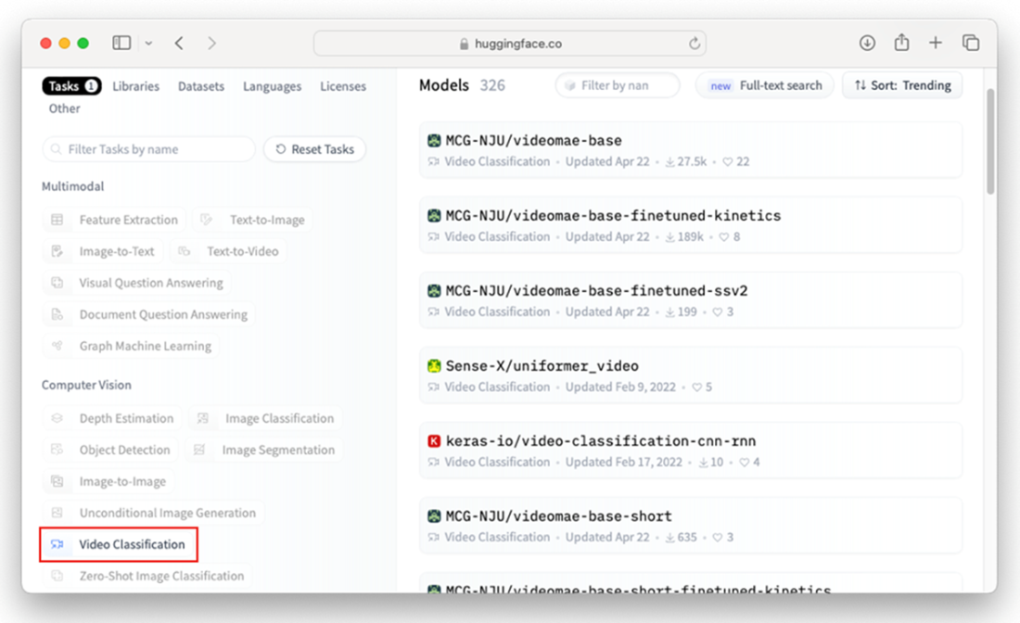Screen dimensions: 1020x623
Task: Click the Image Segmentation task icon
Action: (x=199, y=450)
